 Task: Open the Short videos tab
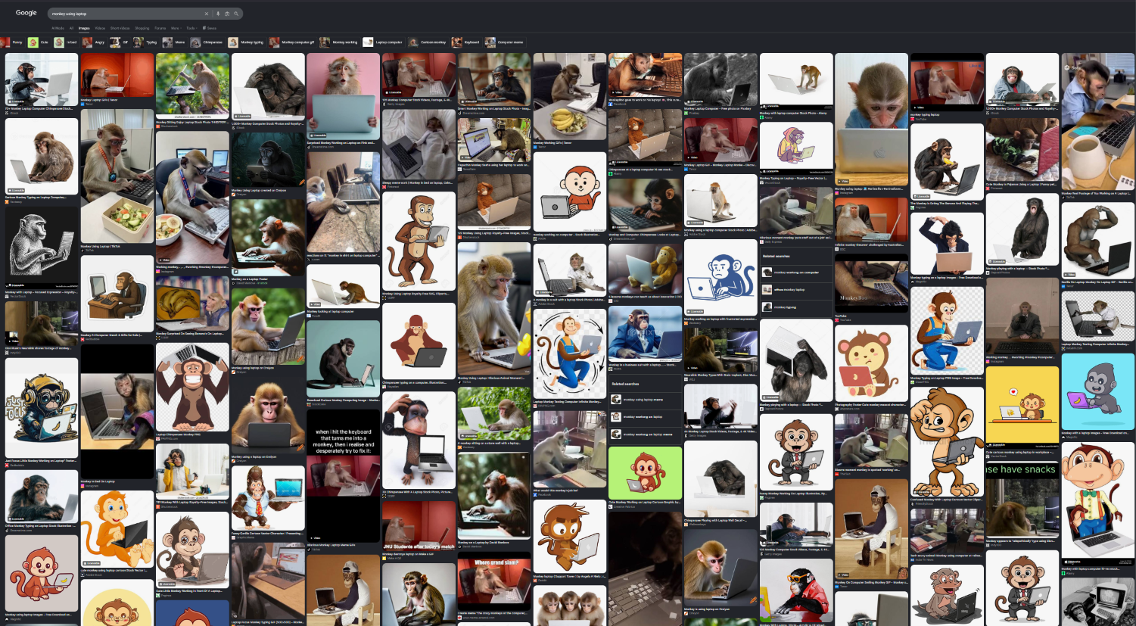click(120, 28)
